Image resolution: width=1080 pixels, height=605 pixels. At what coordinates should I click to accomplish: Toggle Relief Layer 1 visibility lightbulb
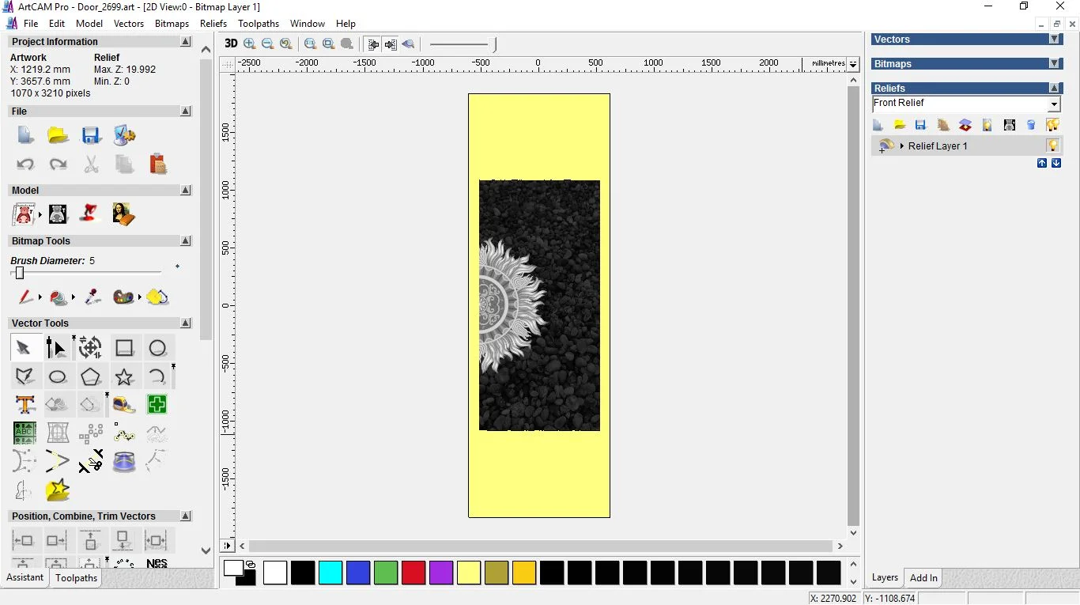point(1052,146)
